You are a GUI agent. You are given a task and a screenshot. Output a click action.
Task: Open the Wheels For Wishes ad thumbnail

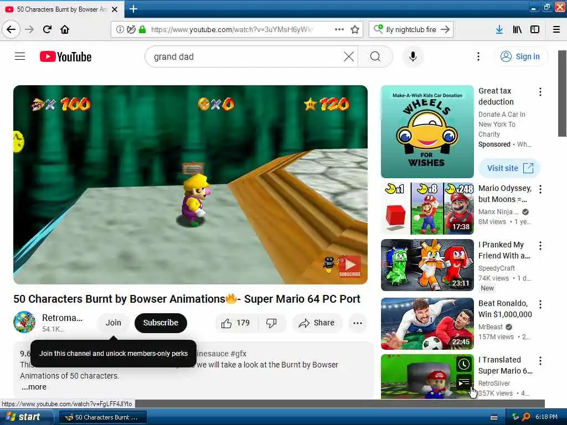tap(427, 132)
